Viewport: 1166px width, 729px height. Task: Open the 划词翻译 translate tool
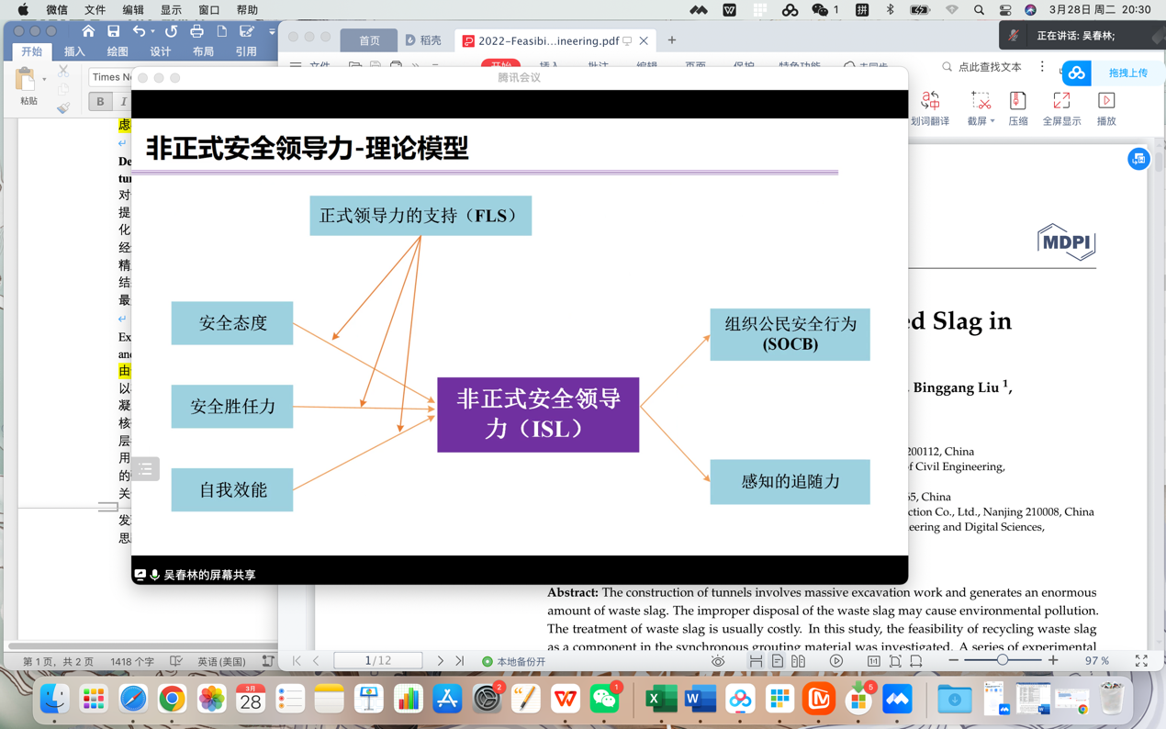coord(929,107)
